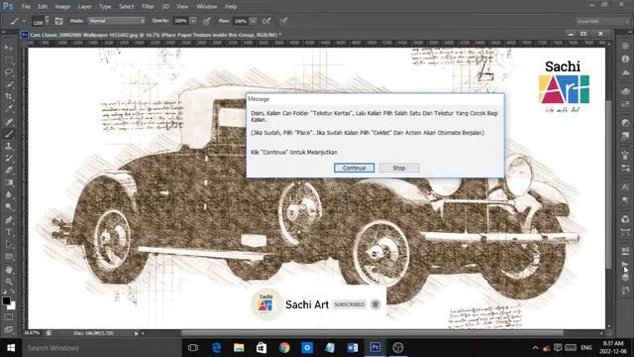Select the Dodge tool
634x357 pixels.
click(x=9, y=207)
